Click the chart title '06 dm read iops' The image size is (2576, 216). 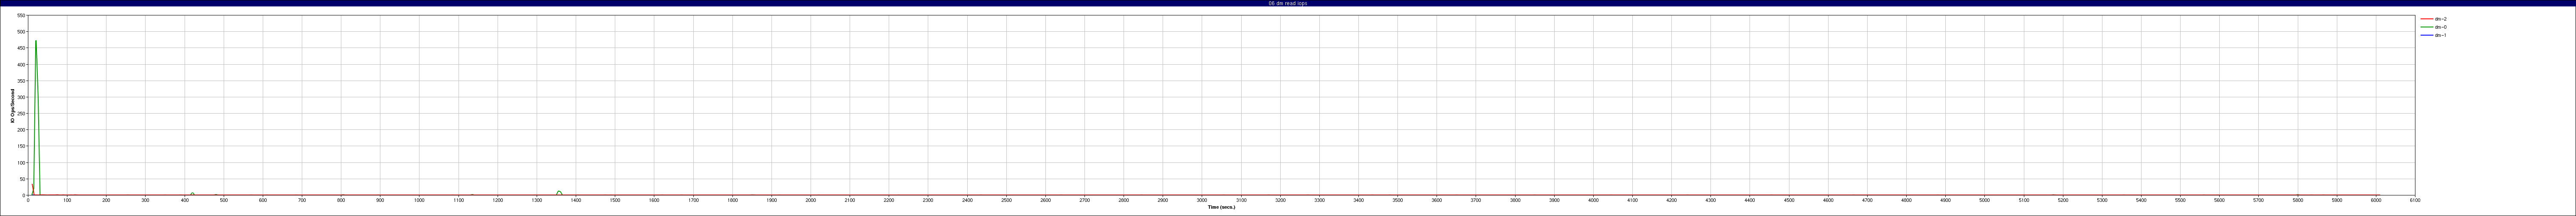1288,3
